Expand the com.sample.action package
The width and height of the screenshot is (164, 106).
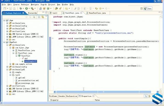click(x=10, y=64)
